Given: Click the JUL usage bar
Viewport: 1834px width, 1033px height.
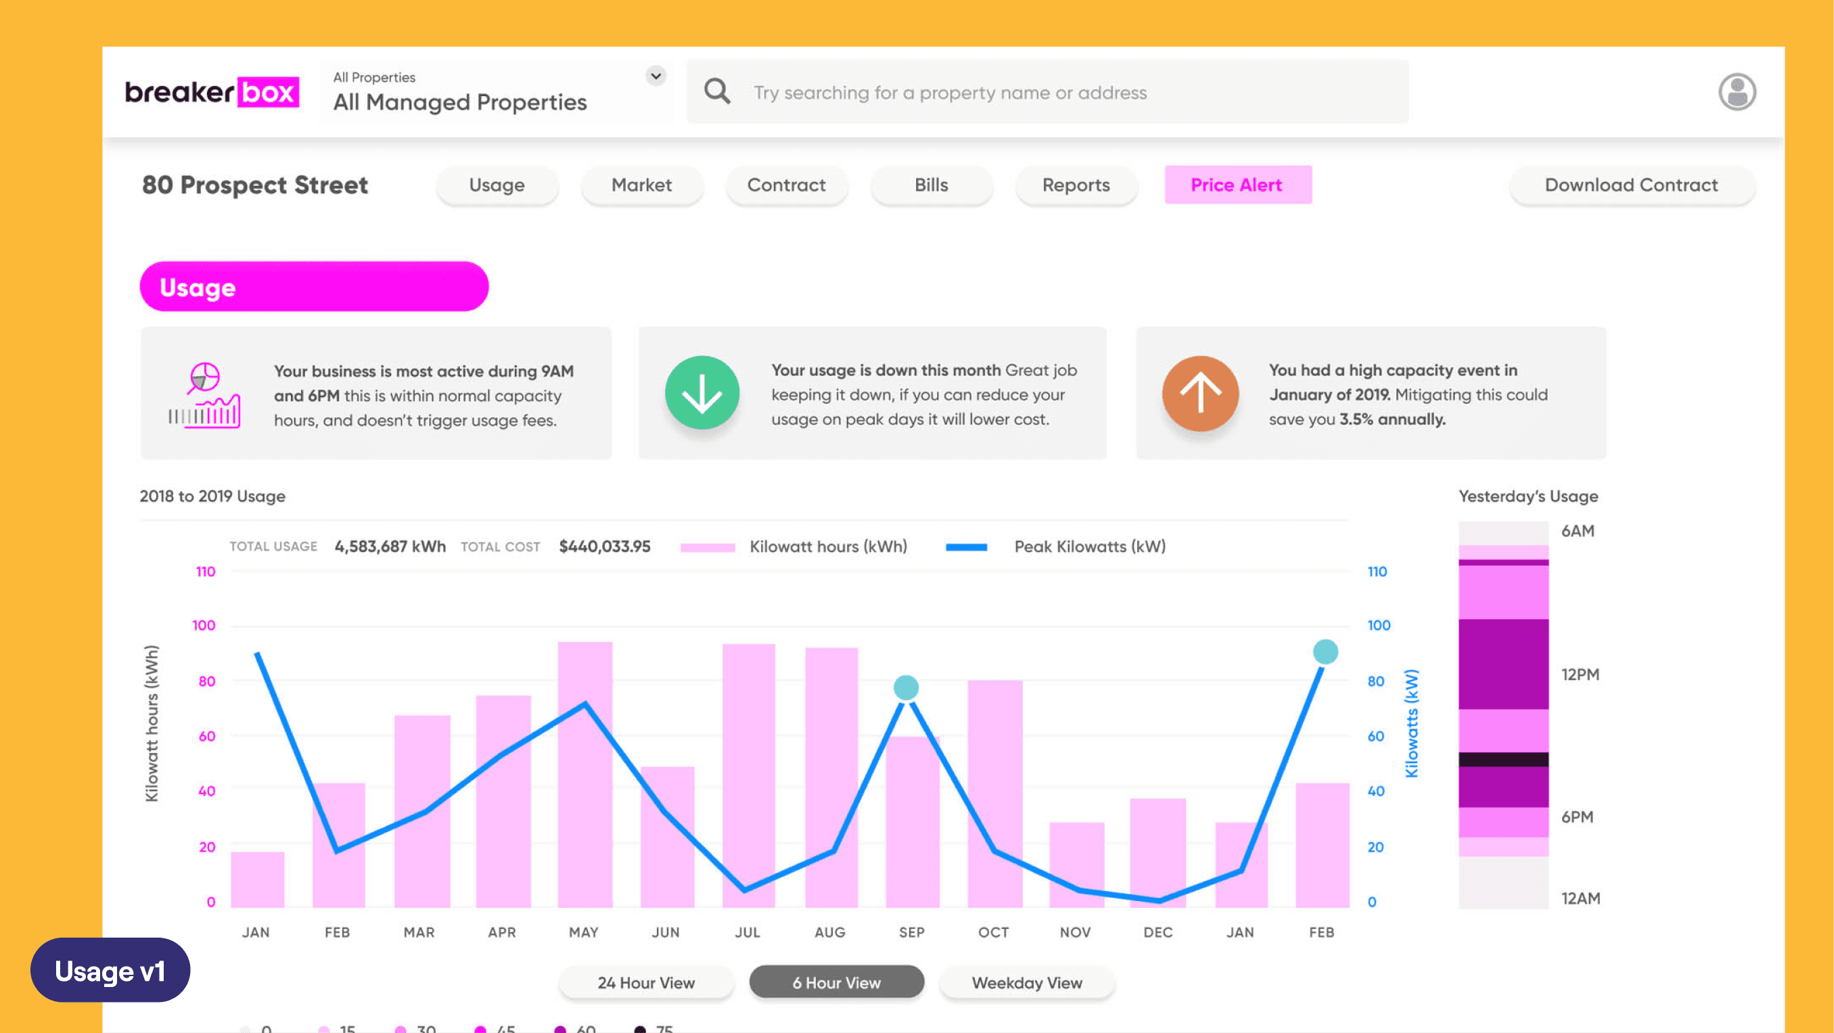Looking at the screenshot, I should pyautogui.click(x=748, y=776).
